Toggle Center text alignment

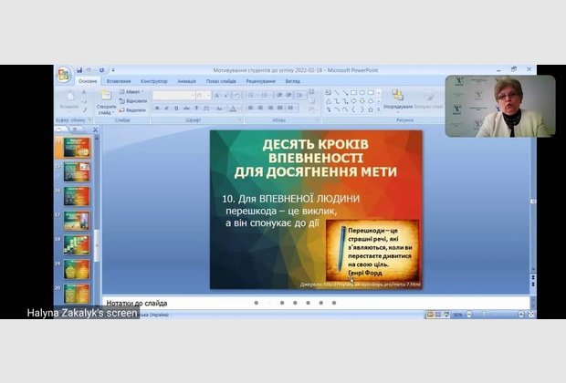click(260, 108)
